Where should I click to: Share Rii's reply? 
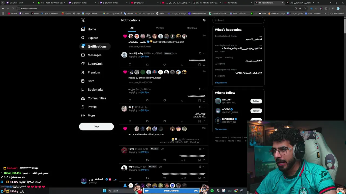click(204, 121)
